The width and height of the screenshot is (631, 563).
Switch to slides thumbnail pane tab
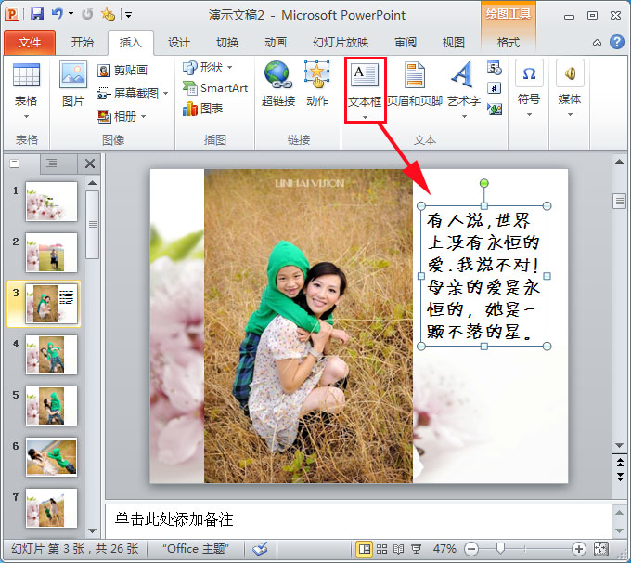click(15, 164)
